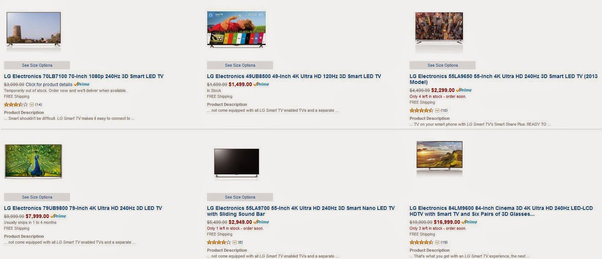Open See Size Options for 79UB9800 TV

[x=37, y=197]
